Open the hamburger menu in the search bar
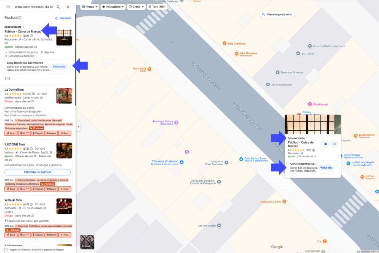 [8, 7]
